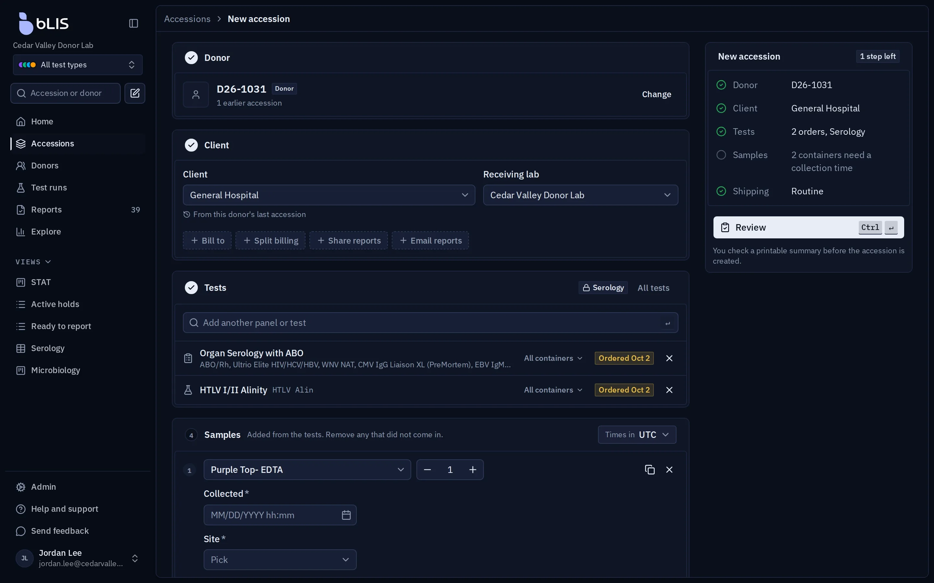The height and width of the screenshot is (583, 934).
Task: Remove HTLV I/II Alinity order
Action: 669,390
